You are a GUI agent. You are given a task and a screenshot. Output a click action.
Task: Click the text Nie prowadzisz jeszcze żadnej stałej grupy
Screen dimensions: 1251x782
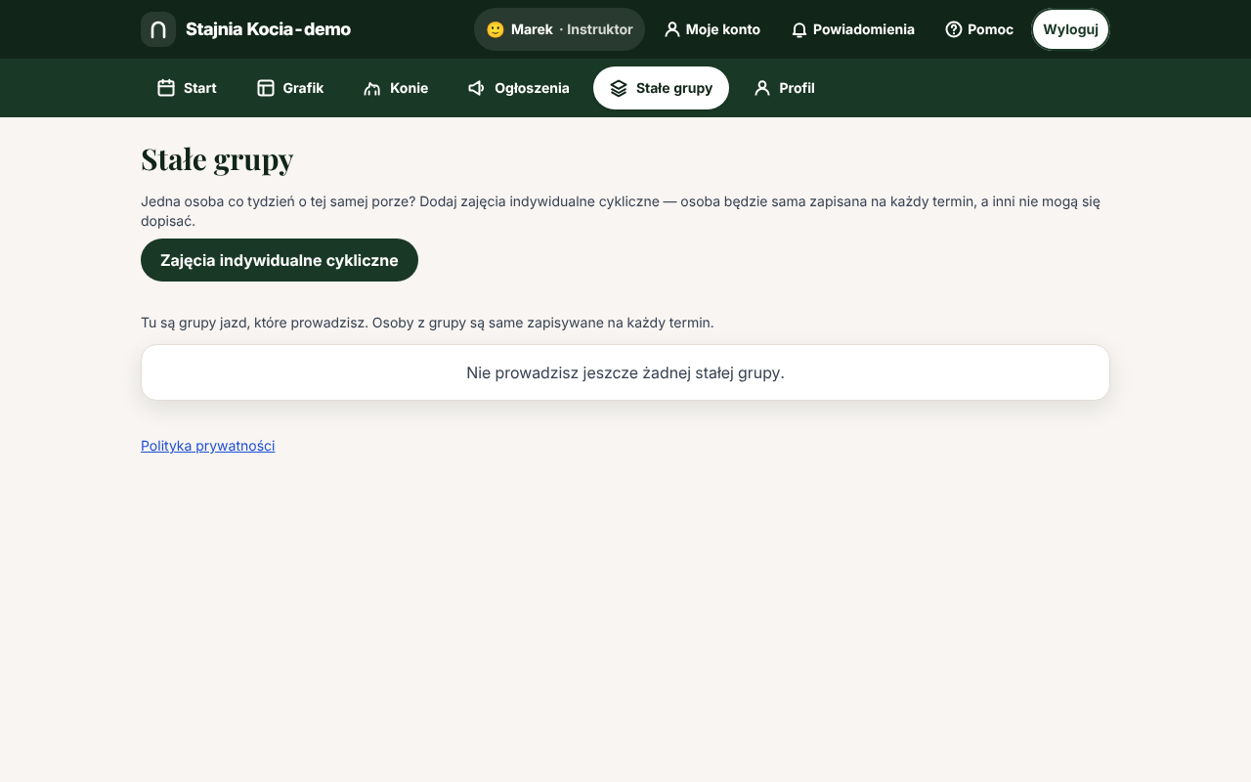point(625,372)
